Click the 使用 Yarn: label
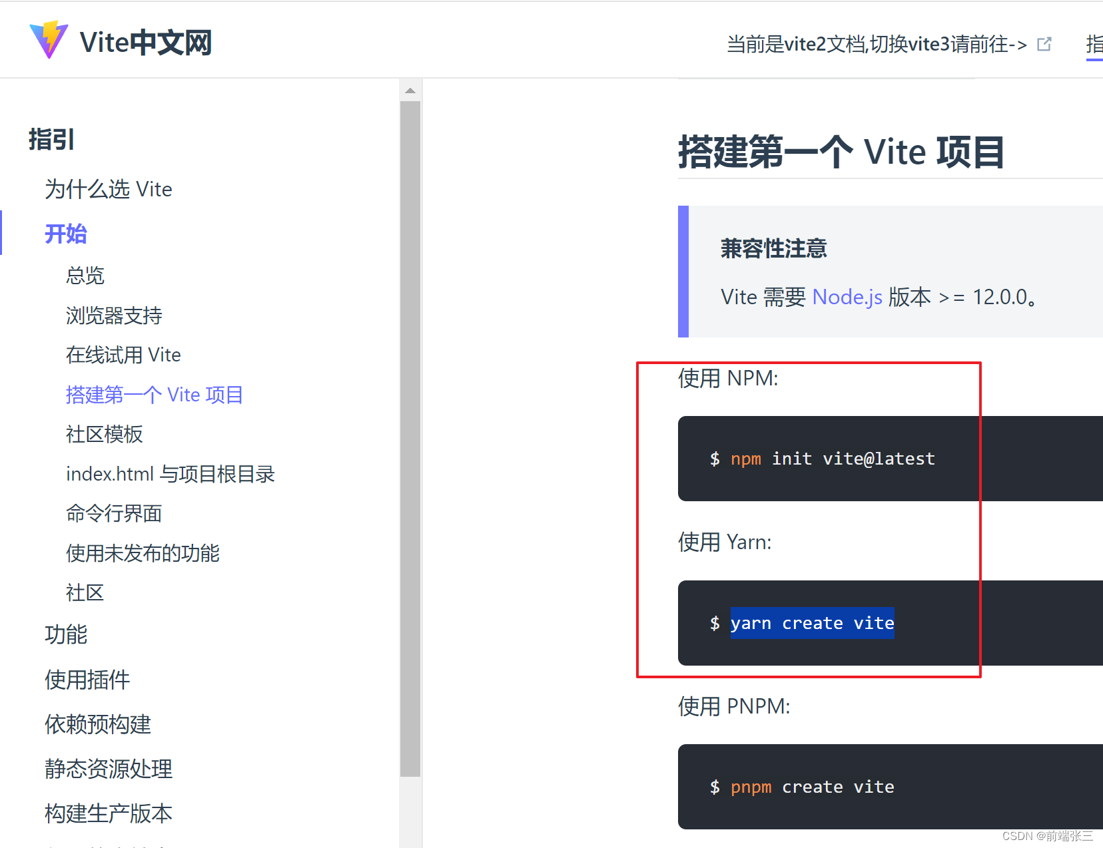 coord(725,542)
